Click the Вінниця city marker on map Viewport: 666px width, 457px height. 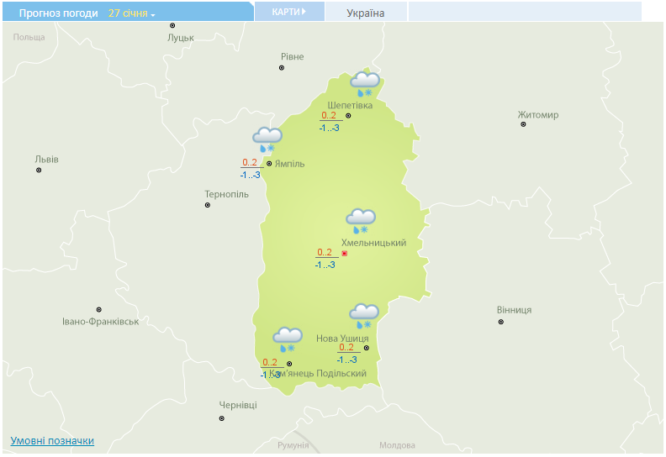(x=501, y=322)
